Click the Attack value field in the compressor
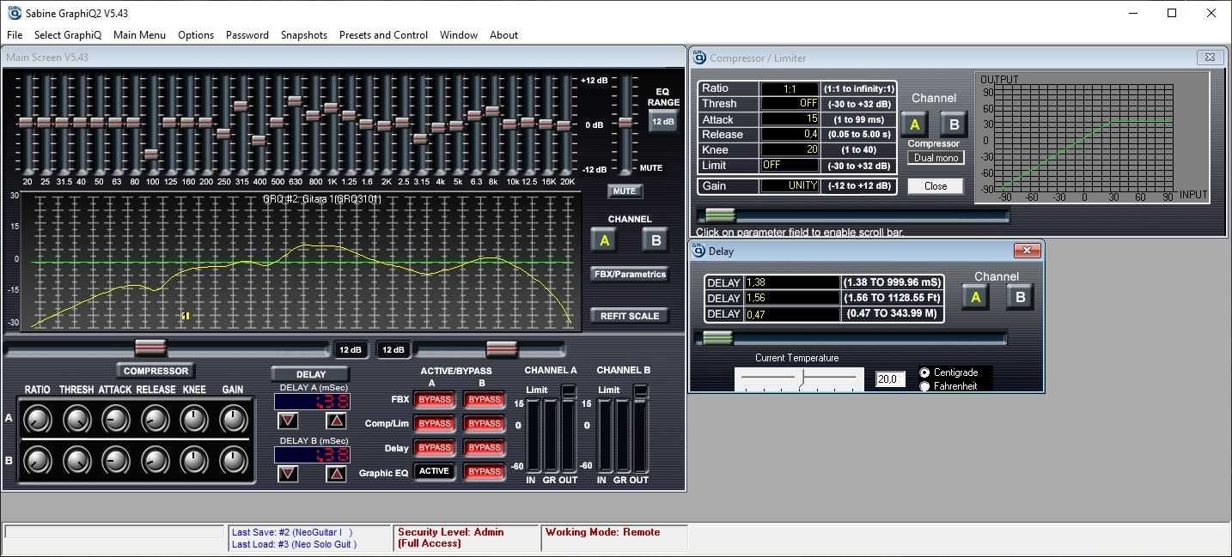 coord(789,118)
